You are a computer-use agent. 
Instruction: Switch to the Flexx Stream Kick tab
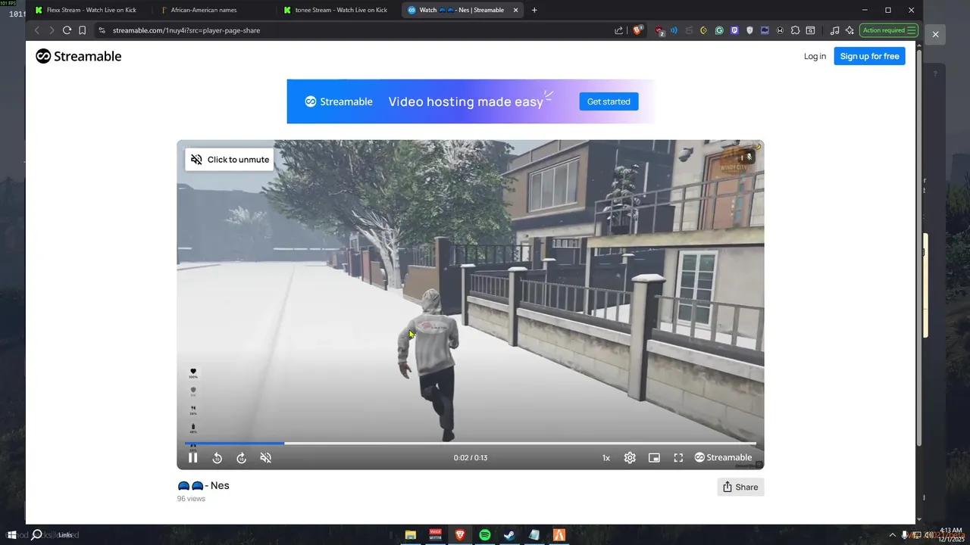pyautogui.click(x=89, y=10)
